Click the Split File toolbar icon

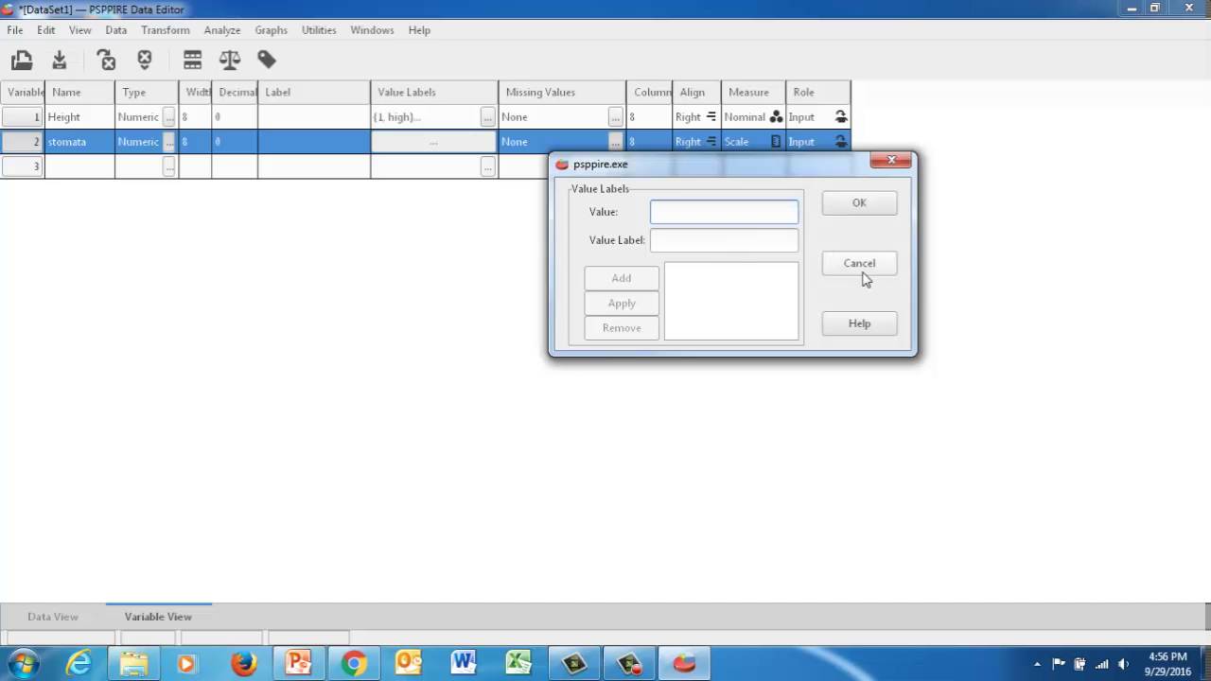193,61
